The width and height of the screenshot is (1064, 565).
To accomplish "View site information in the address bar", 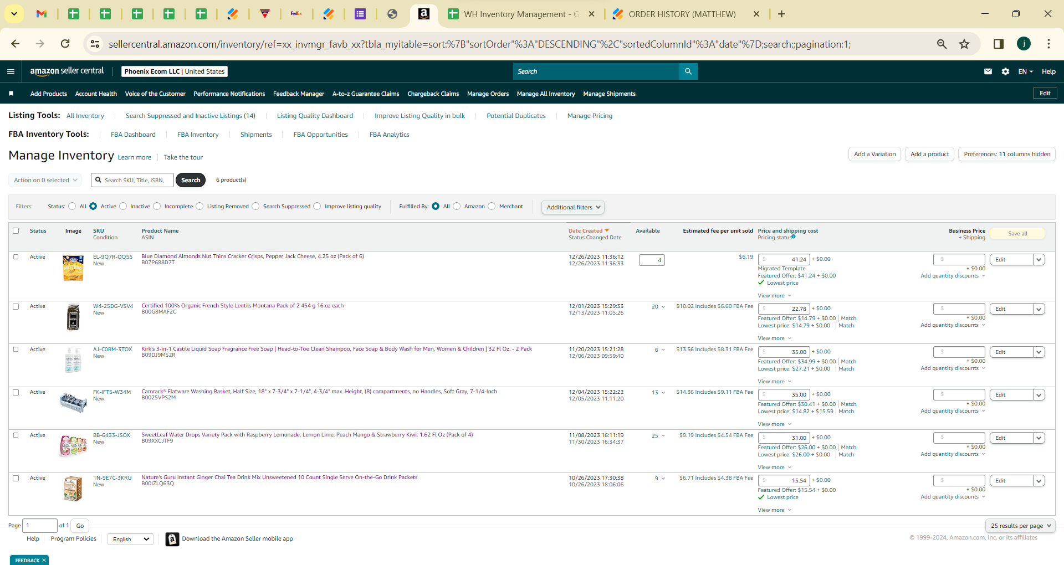I will 95,44.
